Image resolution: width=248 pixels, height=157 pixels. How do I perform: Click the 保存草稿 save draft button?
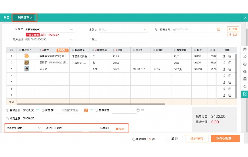tap(197, 139)
